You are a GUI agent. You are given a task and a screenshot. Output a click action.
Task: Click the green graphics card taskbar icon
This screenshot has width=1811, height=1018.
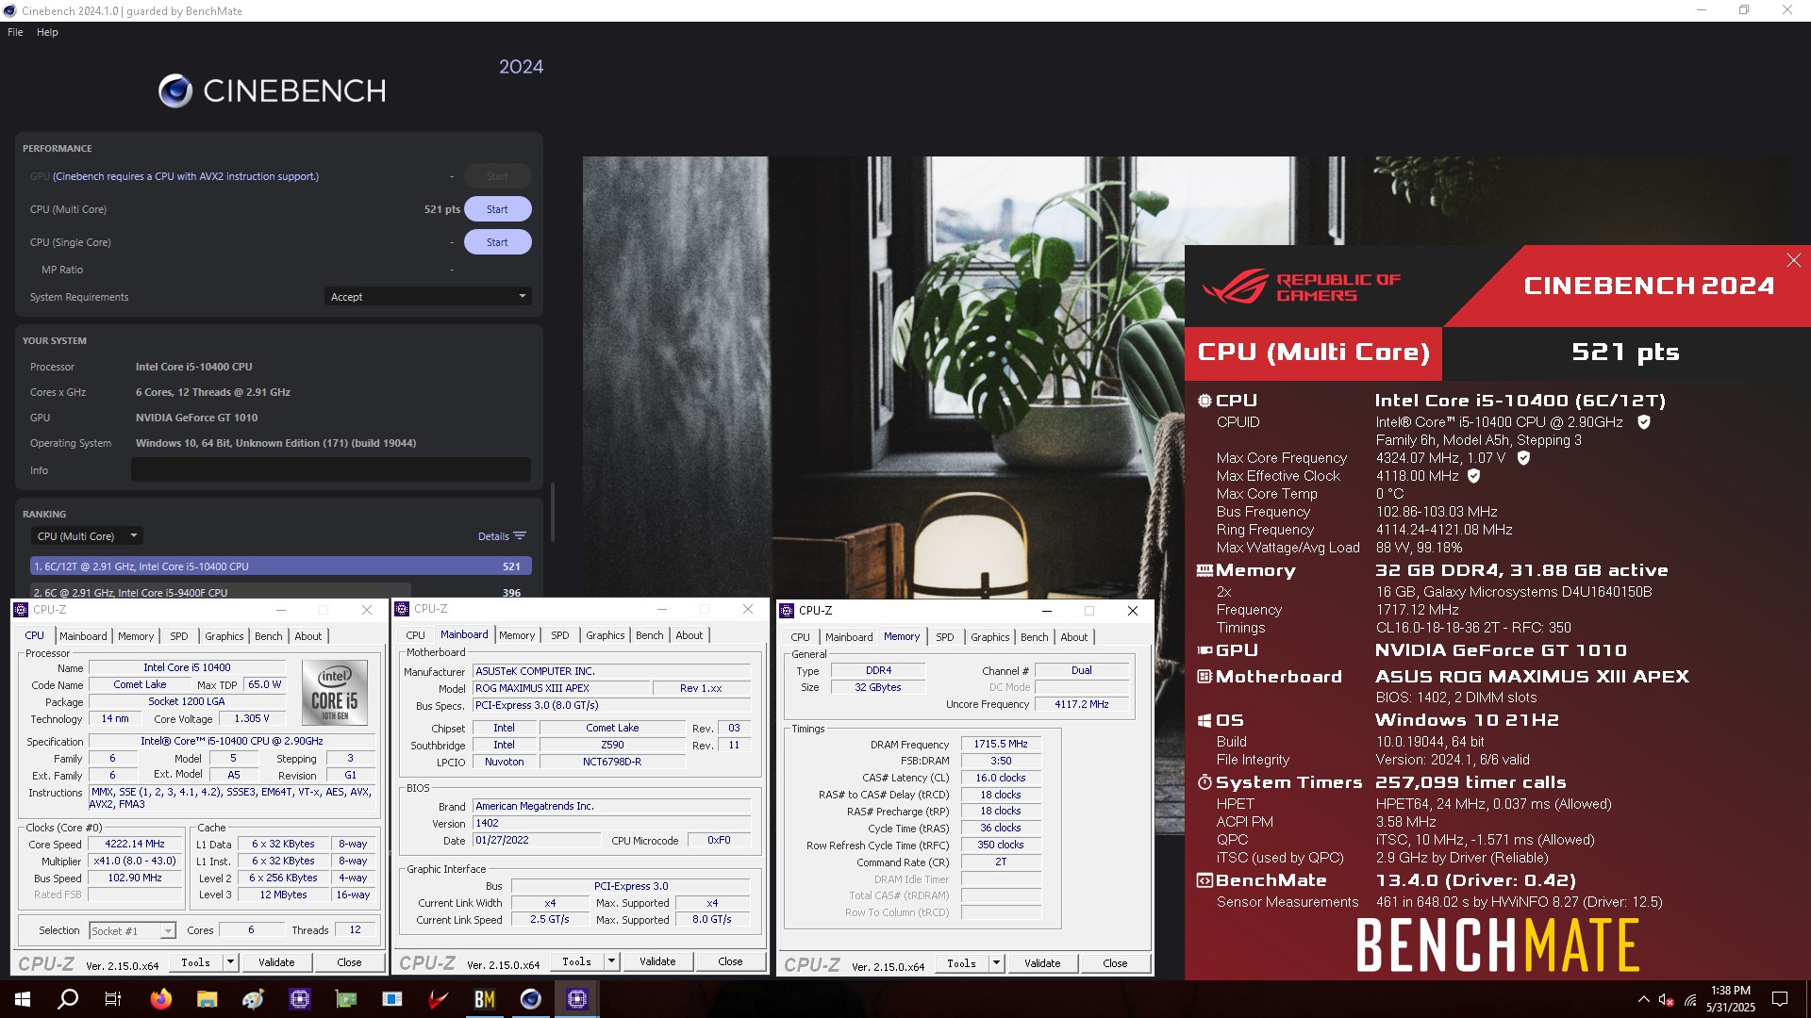(x=346, y=999)
